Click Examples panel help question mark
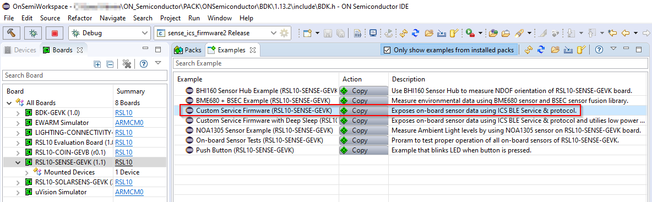Viewport: 652px width, 202px height. click(x=599, y=50)
